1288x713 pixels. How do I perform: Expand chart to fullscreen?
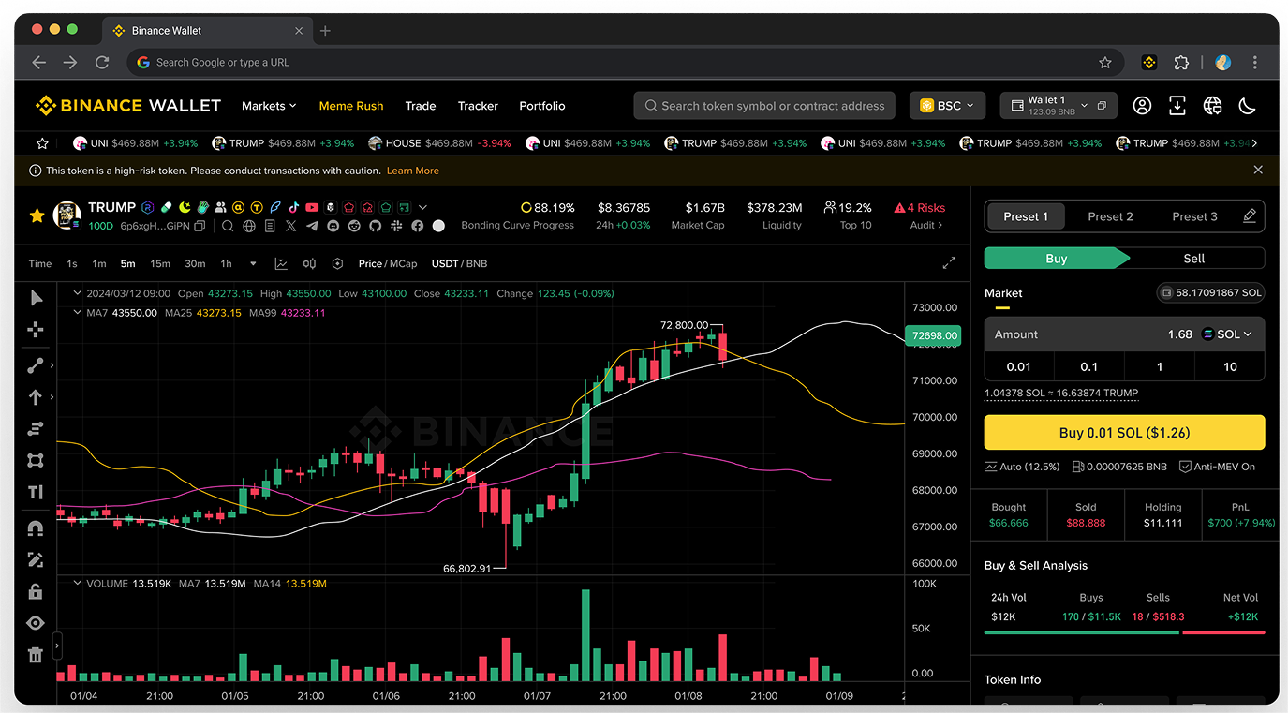tap(949, 263)
